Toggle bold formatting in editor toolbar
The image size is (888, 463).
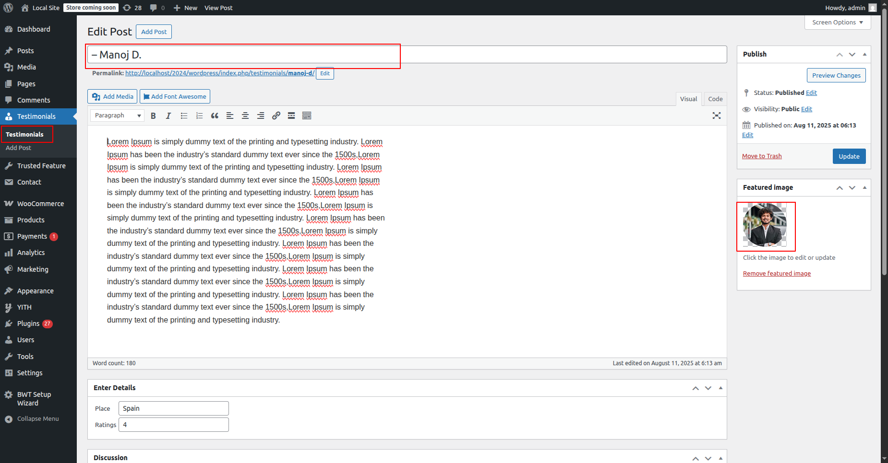(x=153, y=116)
